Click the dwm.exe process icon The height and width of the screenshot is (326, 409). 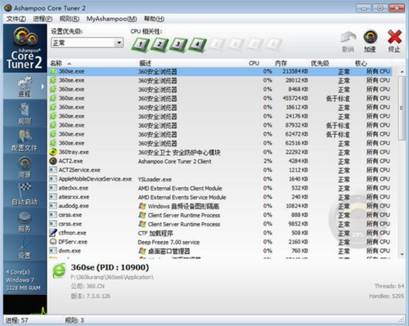point(53,251)
